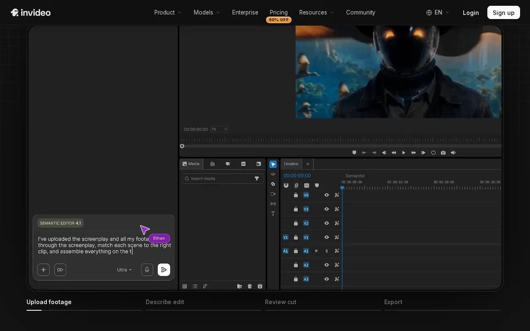Image resolution: width=530 pixels, height=331 pixels.
Task: Click the settings tool icon on the A3 track
Action: tap(337, 279)
